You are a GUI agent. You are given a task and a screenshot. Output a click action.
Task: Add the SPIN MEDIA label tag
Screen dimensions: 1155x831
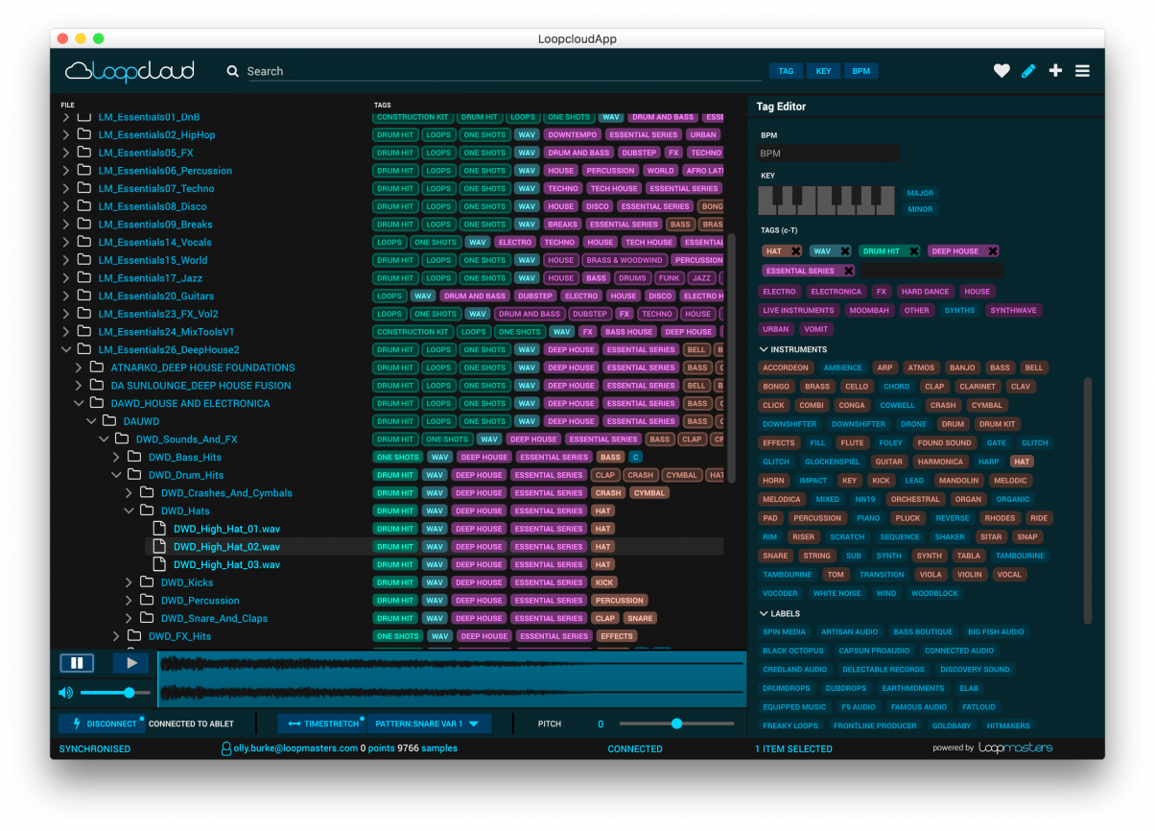pyautogui.click(x=784, y=631)
